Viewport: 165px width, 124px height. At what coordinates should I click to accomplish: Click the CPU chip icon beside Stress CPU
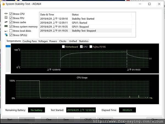click(x=6, y=14)
